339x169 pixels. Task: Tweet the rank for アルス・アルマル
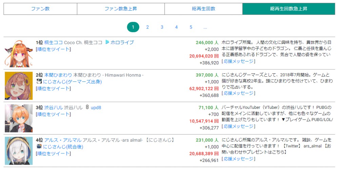(54, 153)
